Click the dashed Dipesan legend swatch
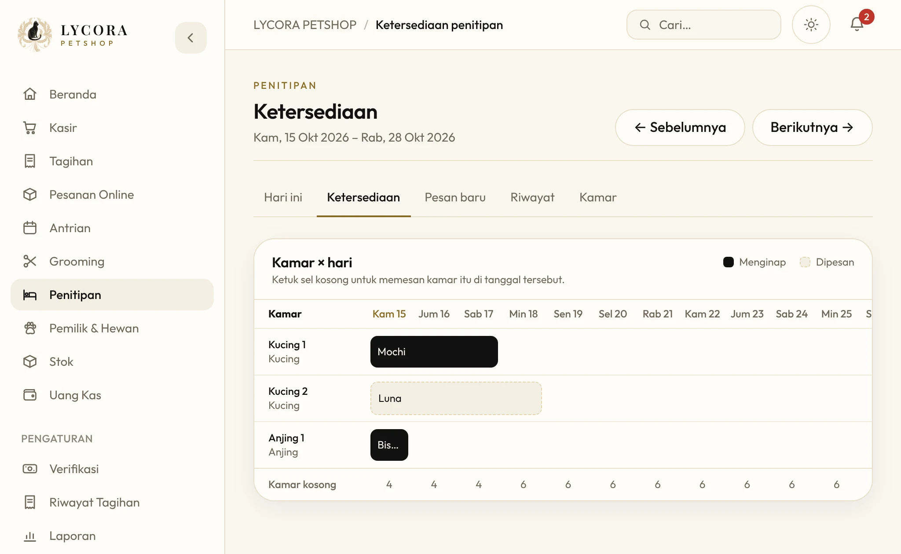 805,262
